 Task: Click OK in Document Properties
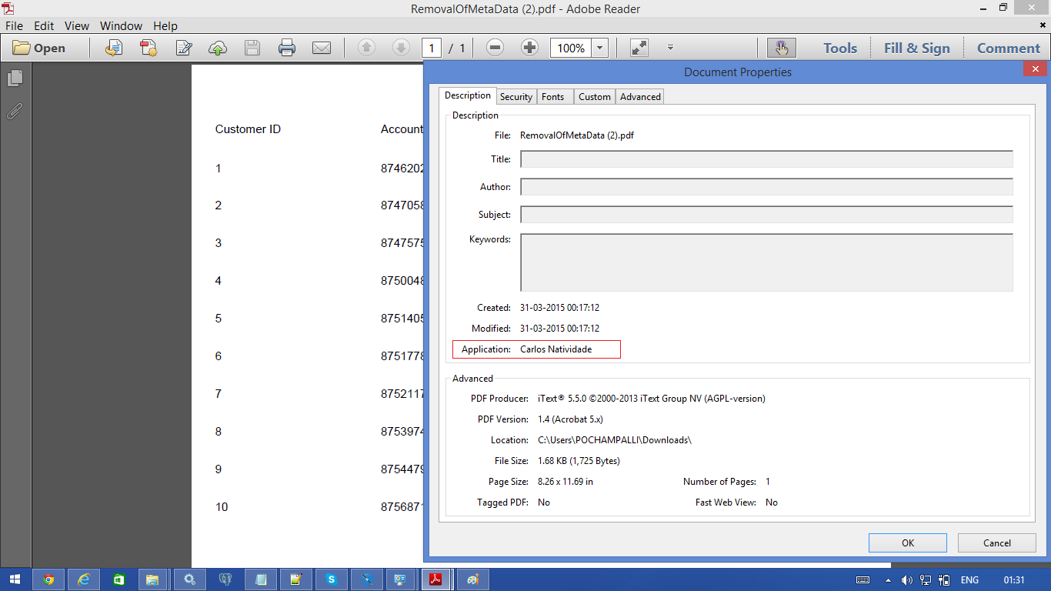click(908, 543)
